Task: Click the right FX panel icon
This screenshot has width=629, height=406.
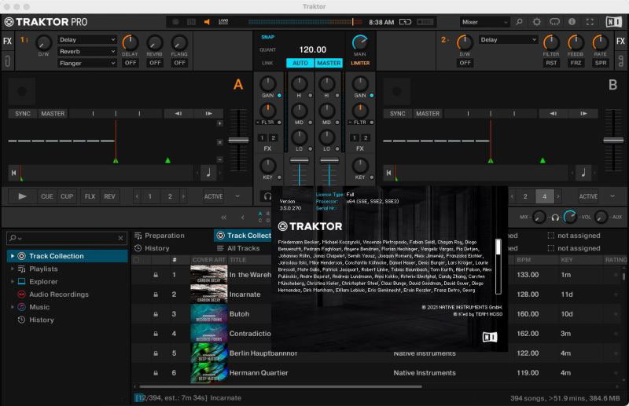Action: click(620, 41)
